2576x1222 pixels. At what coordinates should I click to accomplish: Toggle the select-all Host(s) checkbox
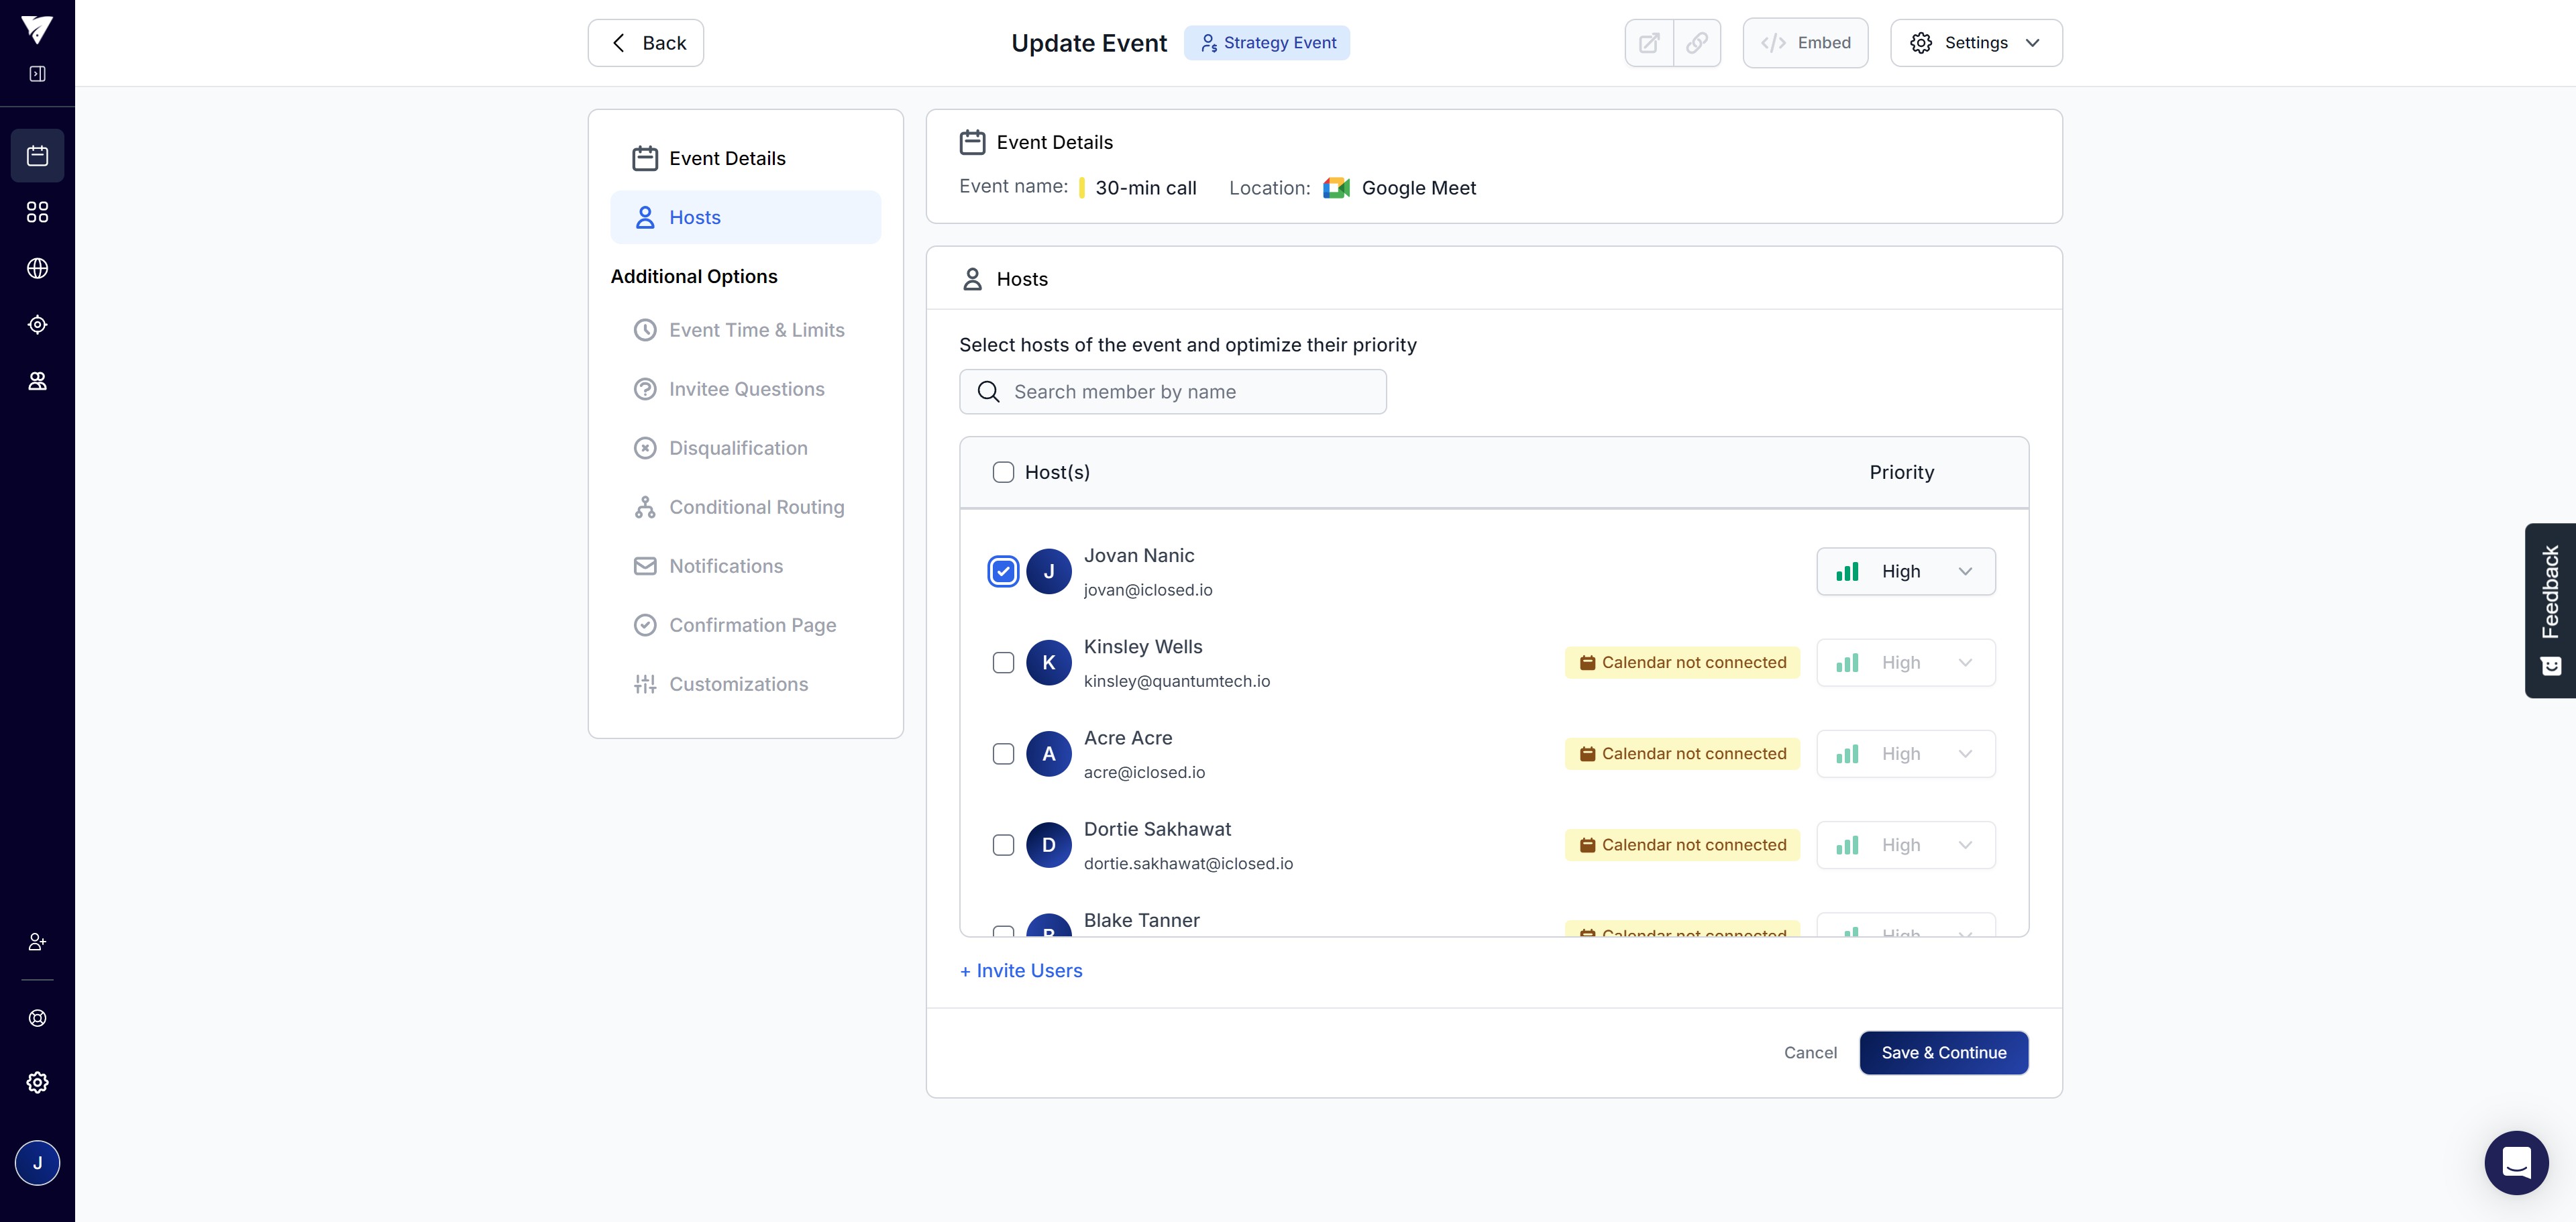point(1003,472)
